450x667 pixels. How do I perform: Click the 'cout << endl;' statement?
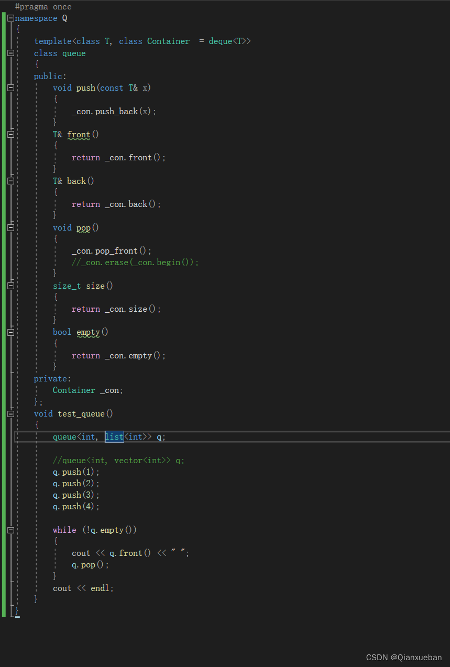point(83,588)
